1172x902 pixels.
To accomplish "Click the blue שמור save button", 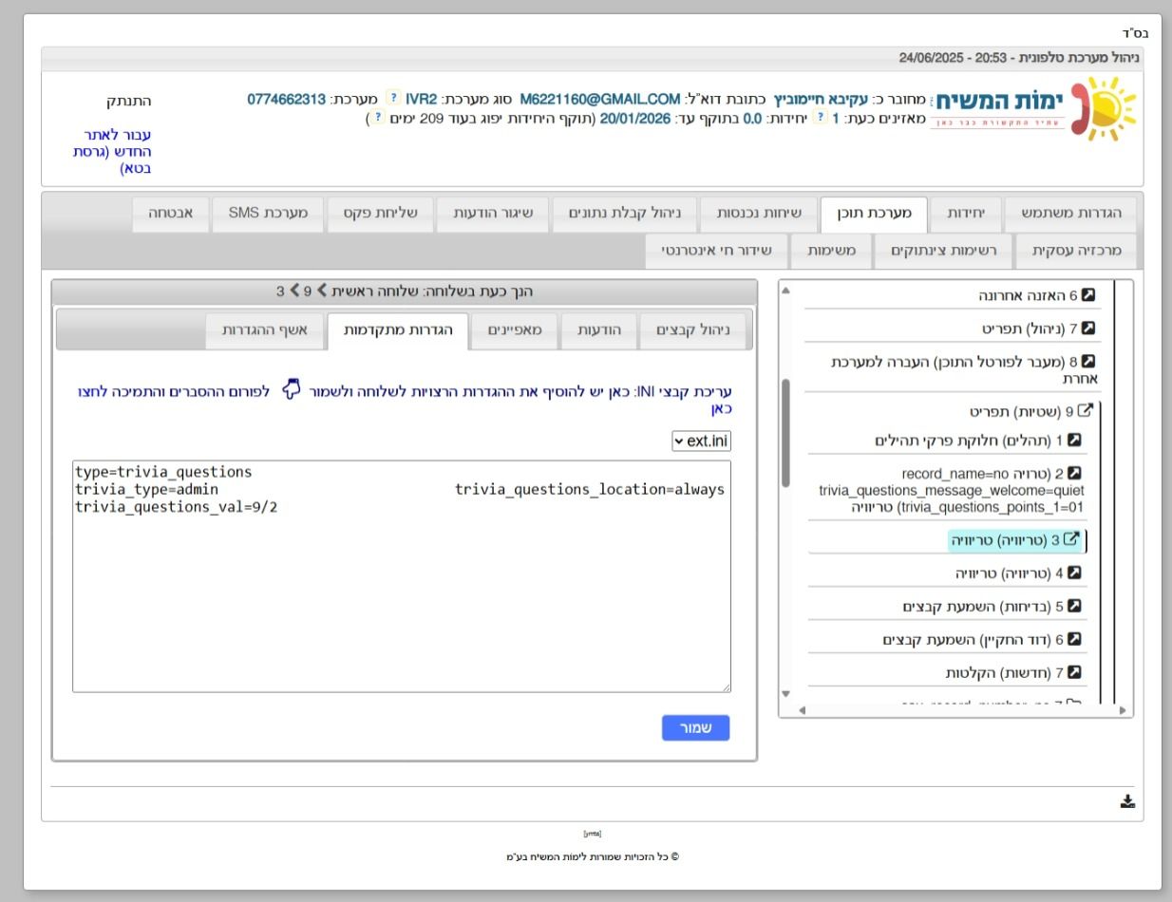I will [x=695, y=728].
